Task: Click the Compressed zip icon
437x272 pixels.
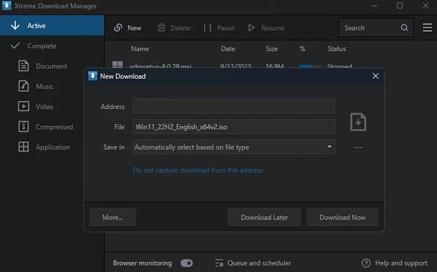Action: pyautogui.click(x=23, y=127)
